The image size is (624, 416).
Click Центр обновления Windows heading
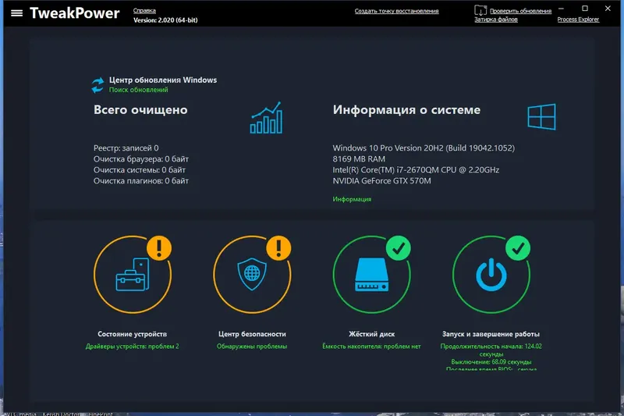coord(163,80)
